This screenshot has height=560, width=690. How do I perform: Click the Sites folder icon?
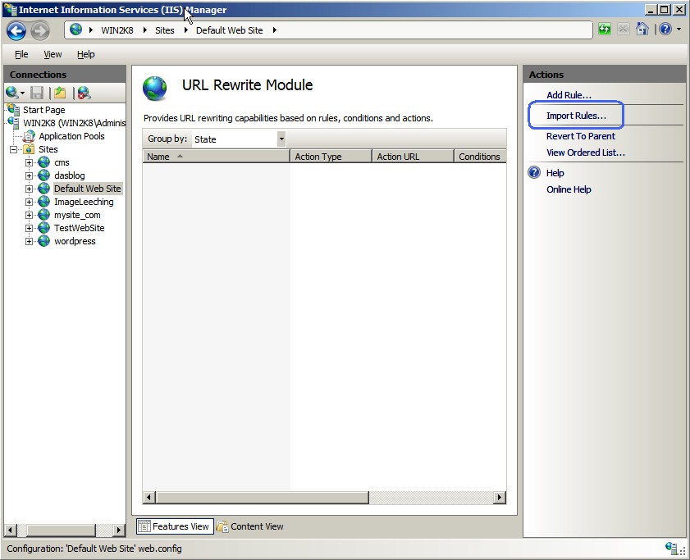click(29, 149)
